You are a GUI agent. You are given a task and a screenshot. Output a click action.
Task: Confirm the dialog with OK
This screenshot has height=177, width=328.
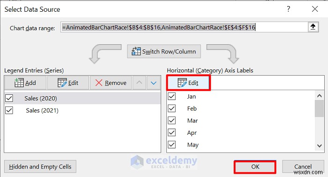pyautogui.click(x=255, y=167)
